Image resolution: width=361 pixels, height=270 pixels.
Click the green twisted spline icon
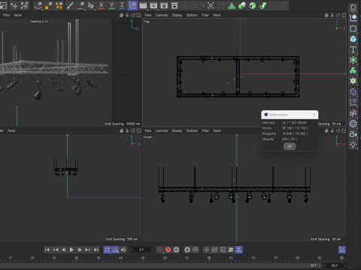263,5
